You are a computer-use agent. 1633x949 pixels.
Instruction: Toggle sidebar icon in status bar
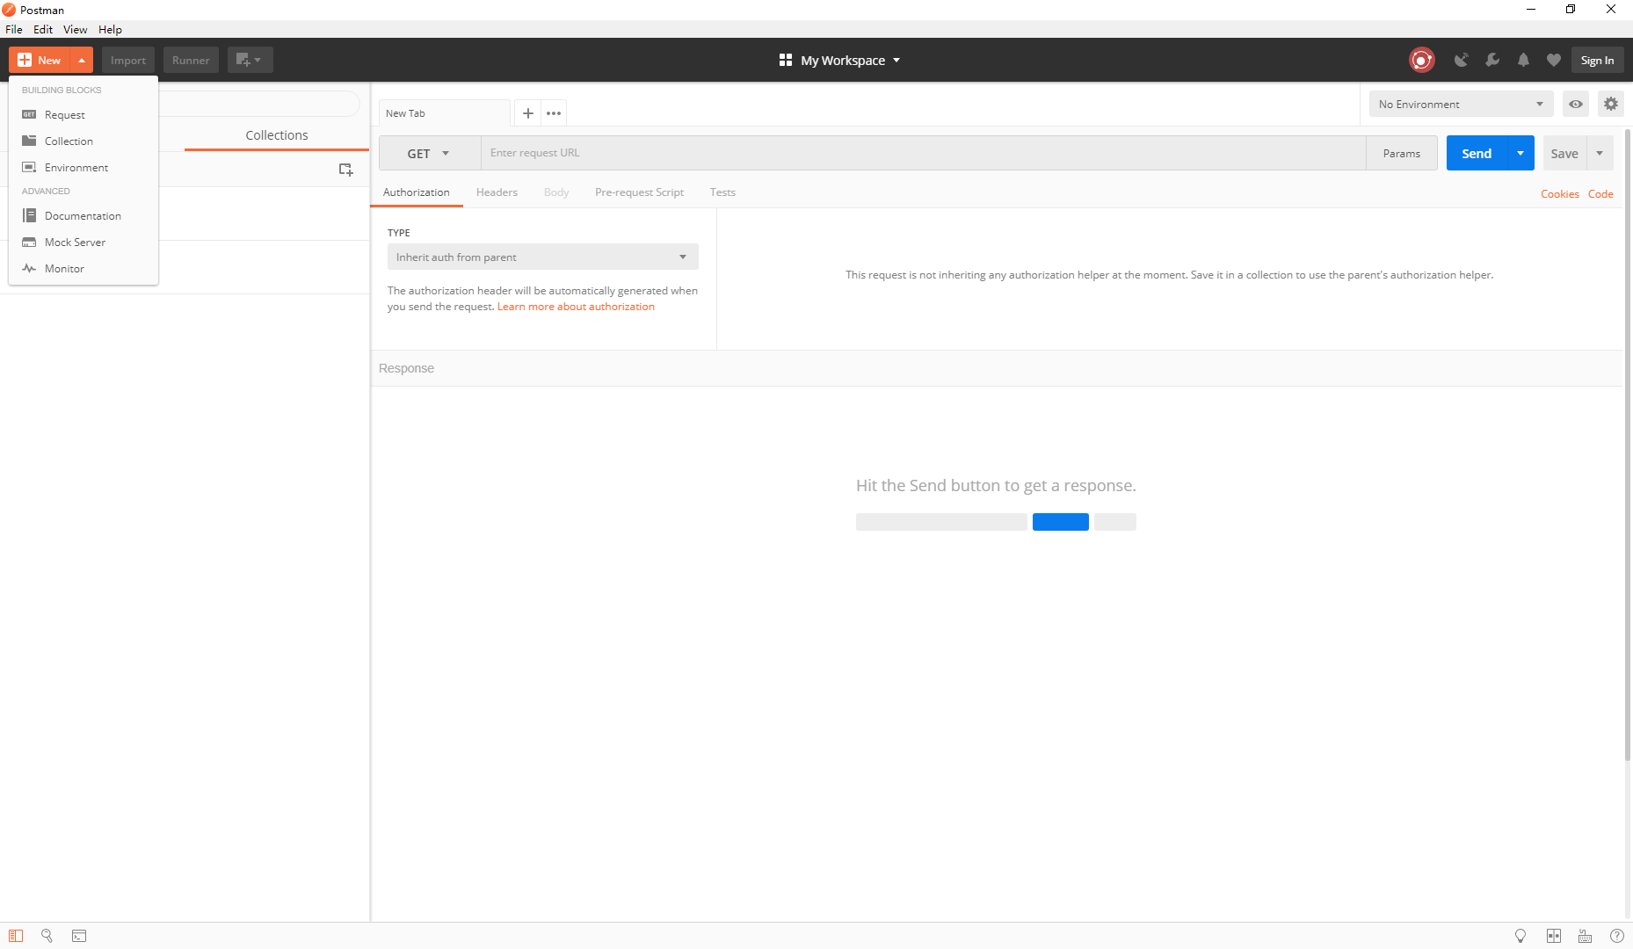click(16, 936)
